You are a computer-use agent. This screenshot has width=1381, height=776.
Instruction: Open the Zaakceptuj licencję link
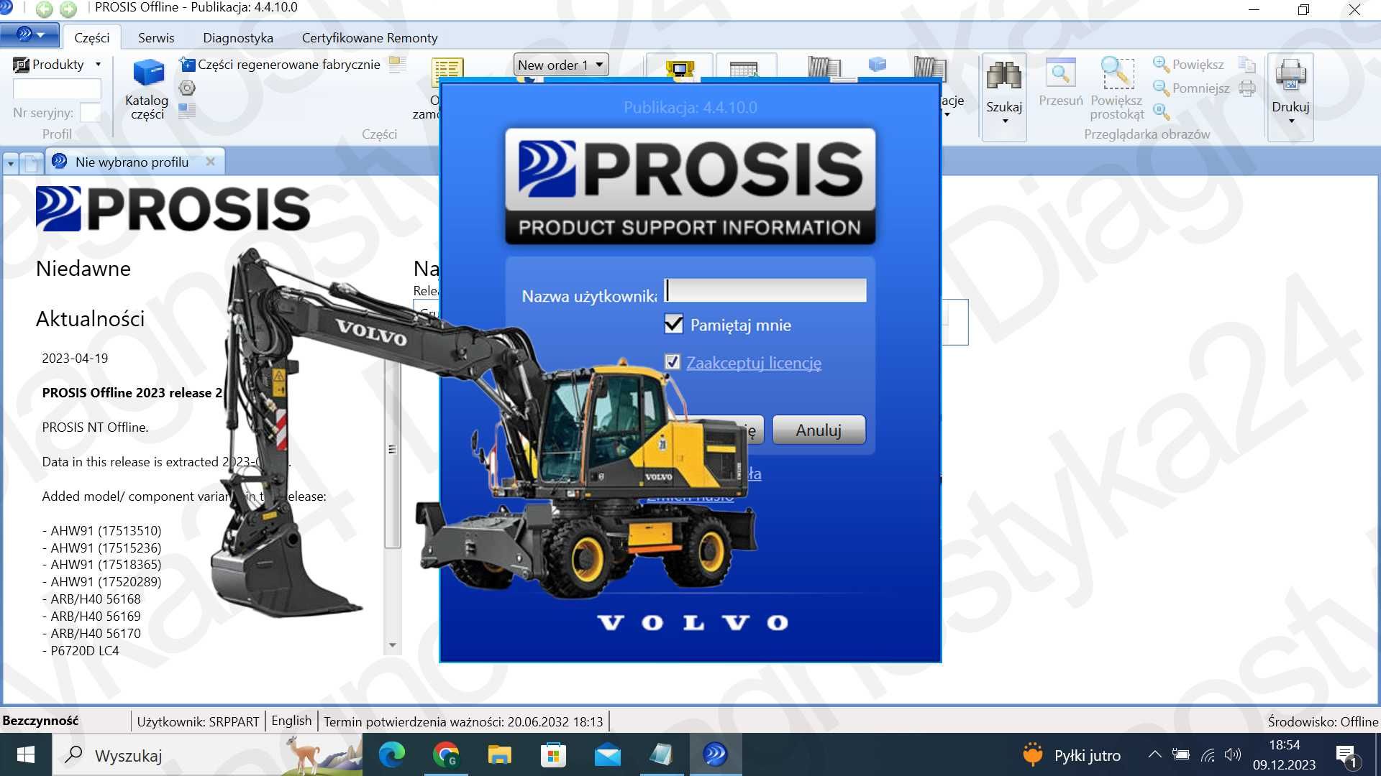pos(753,363)
